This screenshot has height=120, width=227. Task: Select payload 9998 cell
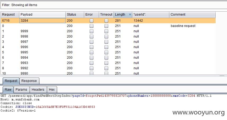42,36
